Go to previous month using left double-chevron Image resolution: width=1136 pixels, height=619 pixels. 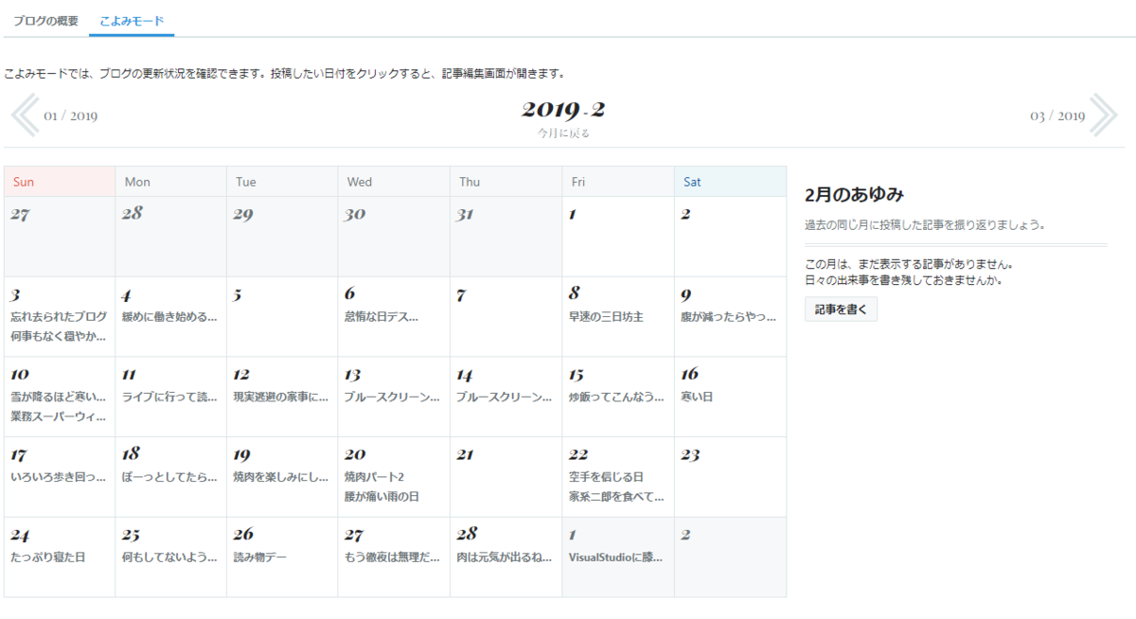tap(24, 115)
